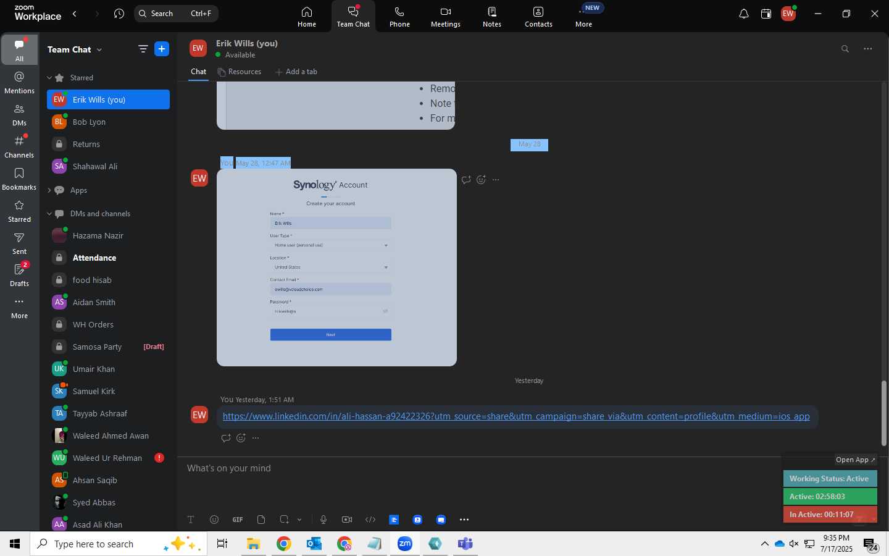Open chat with Samuel Kirk
Viewport: 889px width, 556px height.
coord(108,391)
